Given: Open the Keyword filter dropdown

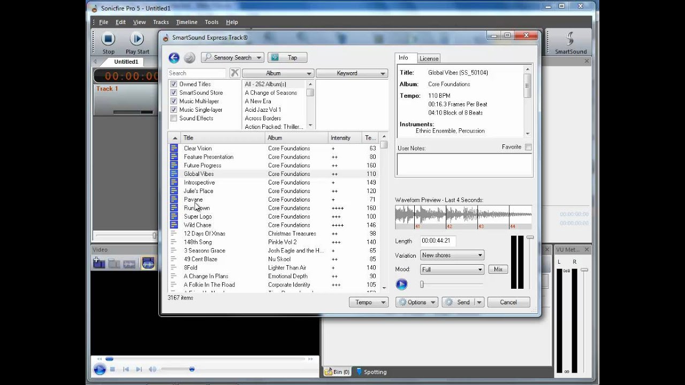Looking at the screenshot, I should (x=352, y=73).
